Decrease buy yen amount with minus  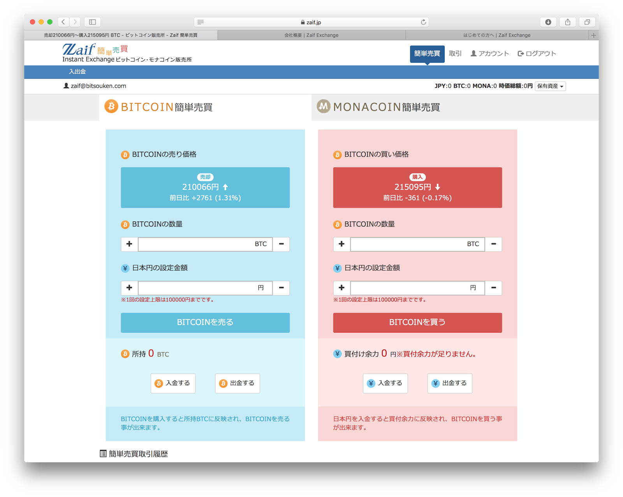coord(493,288)
